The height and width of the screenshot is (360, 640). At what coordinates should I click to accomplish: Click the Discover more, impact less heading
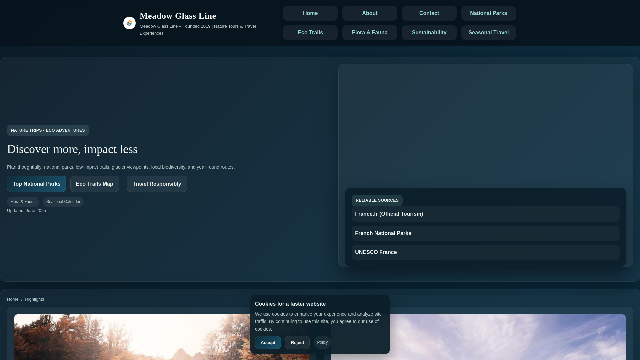point(72,149)
